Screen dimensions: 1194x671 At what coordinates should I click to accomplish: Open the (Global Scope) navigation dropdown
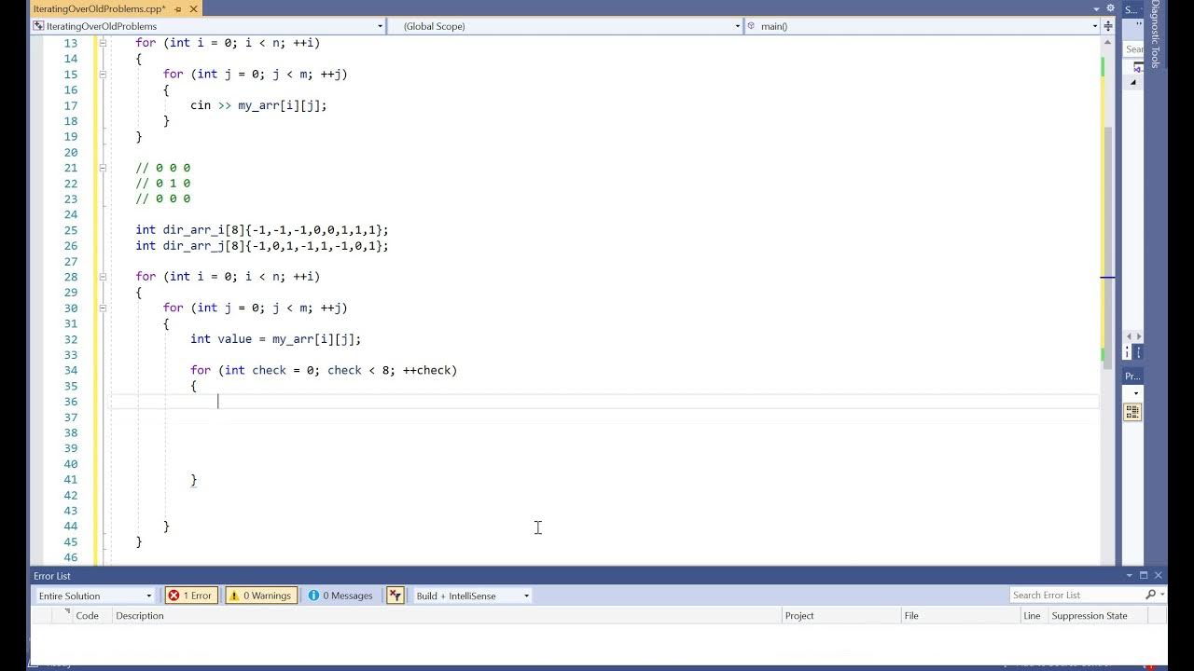[565, 26]
